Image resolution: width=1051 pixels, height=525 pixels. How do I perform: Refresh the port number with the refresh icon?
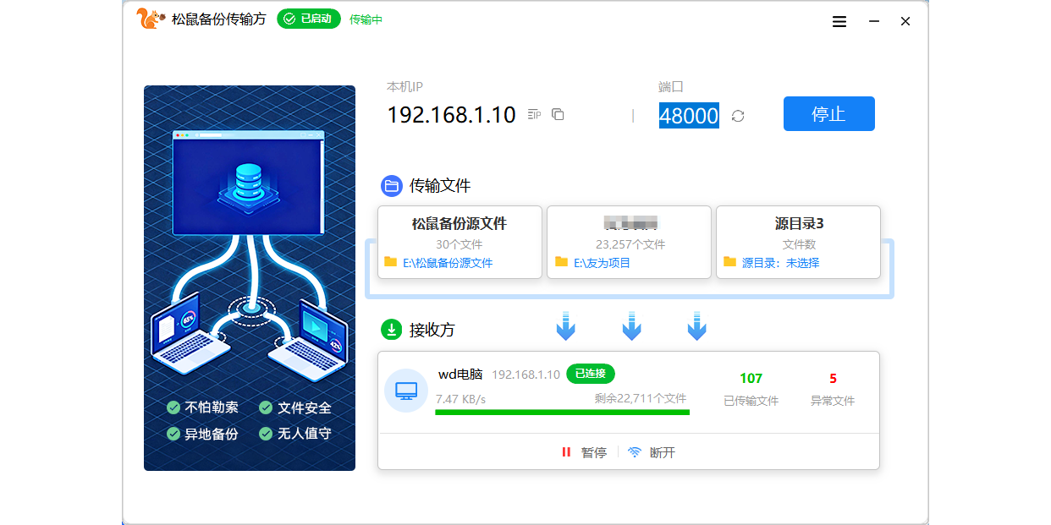pos(738,116)
